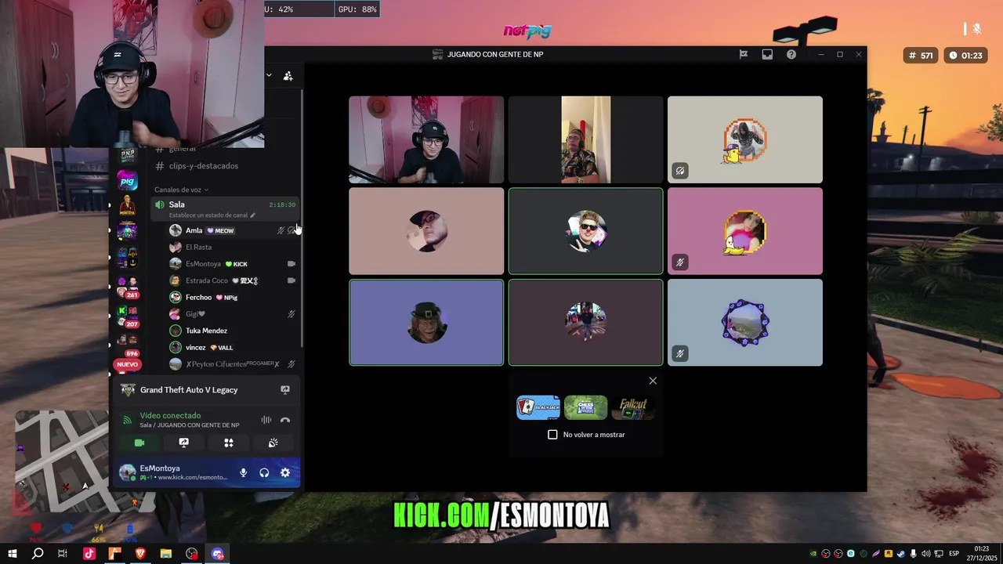Viewport: 1003px width, 564px height.
Task: Focus EsMontoya's webcam video tile
Action: [426, 139]
